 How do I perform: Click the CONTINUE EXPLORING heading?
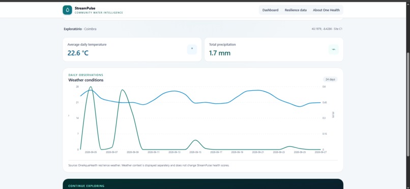click(x=86, y=186)
